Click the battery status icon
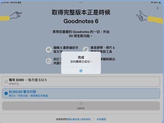Screen dimensions: 164x123 point(159,3)
